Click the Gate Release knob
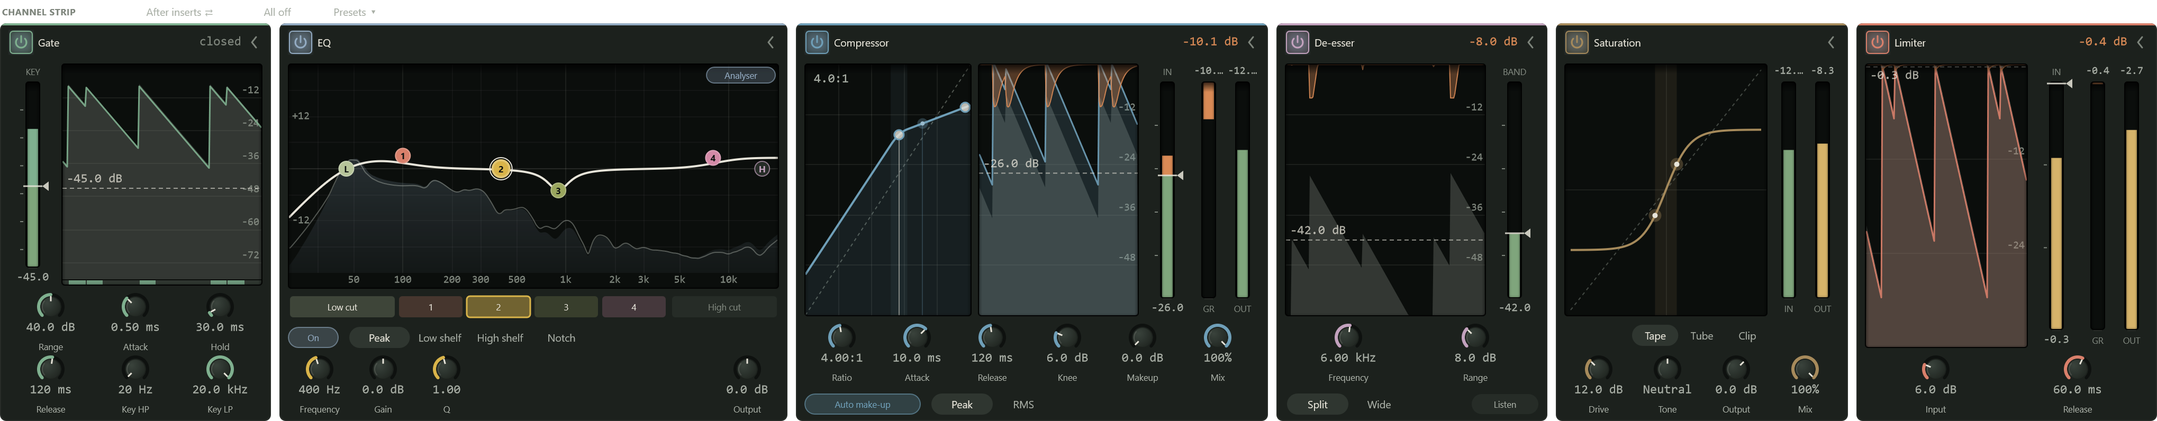This screenshot has height=421, width=2157. pyautogui.click(x=50, y=368)
